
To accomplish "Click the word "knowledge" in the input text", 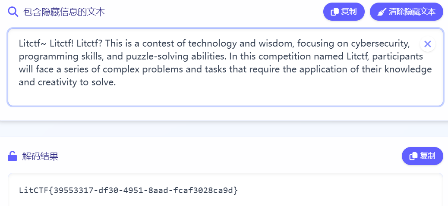I will [x=412, y=69].
